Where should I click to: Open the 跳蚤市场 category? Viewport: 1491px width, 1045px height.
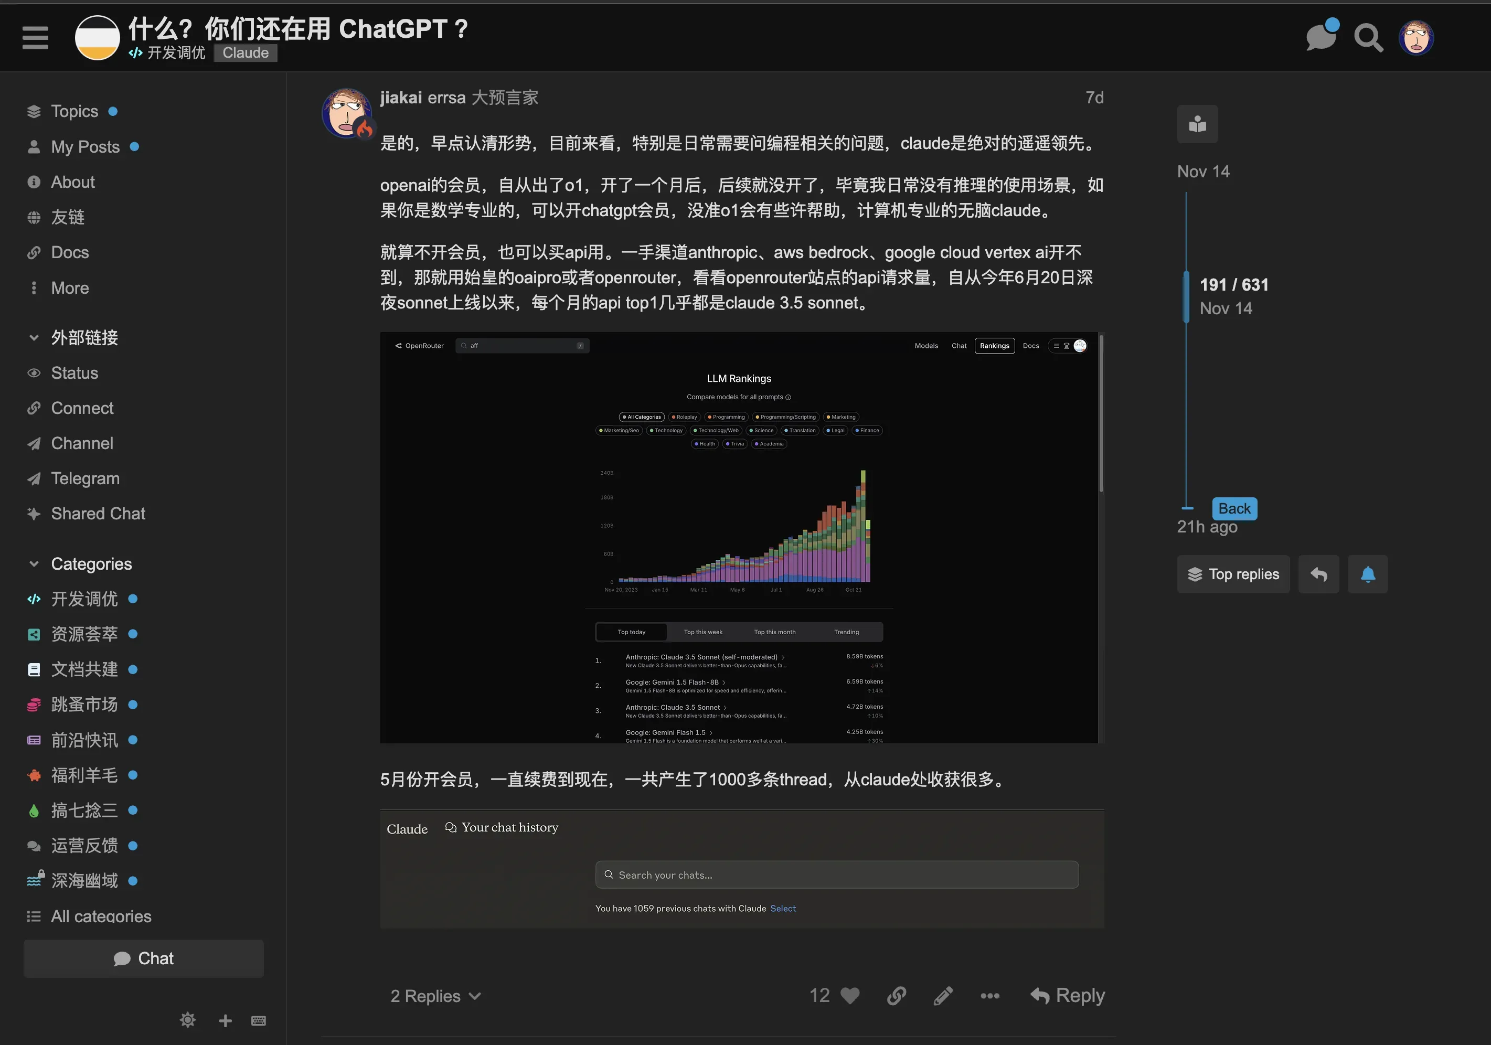[84, 705]
